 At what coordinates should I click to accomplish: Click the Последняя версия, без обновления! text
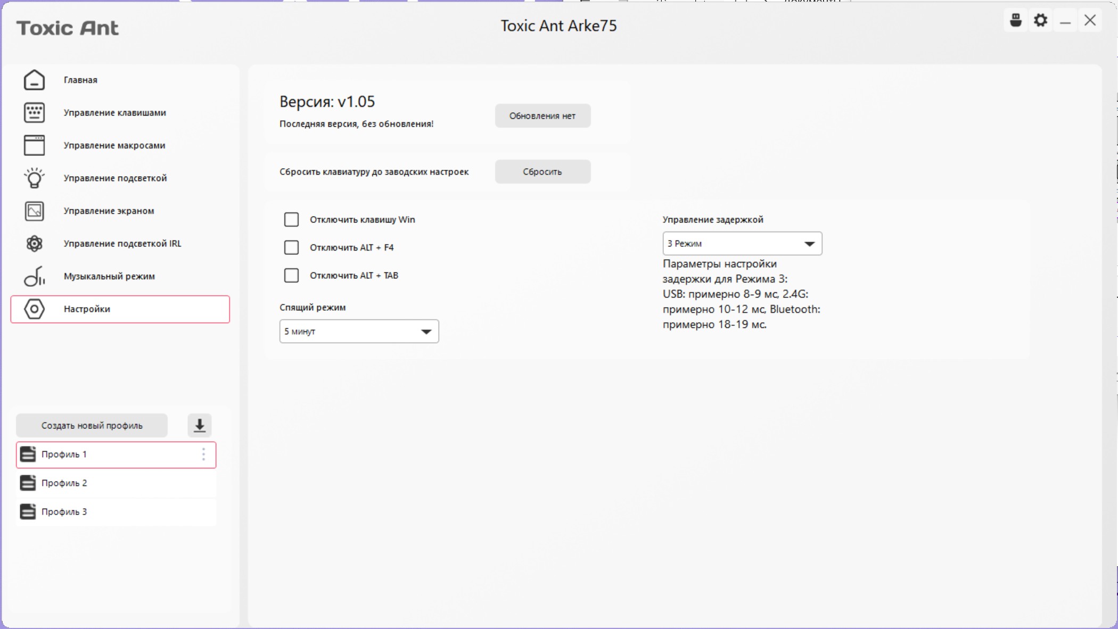tap(356, 124)
